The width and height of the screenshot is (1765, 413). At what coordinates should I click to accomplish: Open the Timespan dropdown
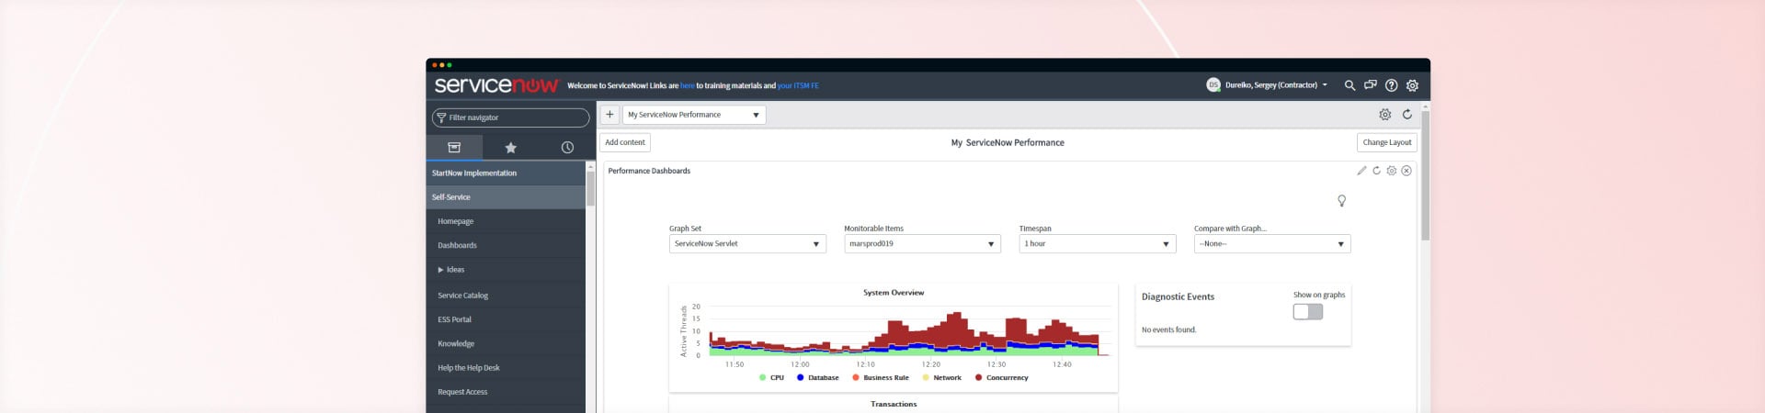coord(1097,244)
